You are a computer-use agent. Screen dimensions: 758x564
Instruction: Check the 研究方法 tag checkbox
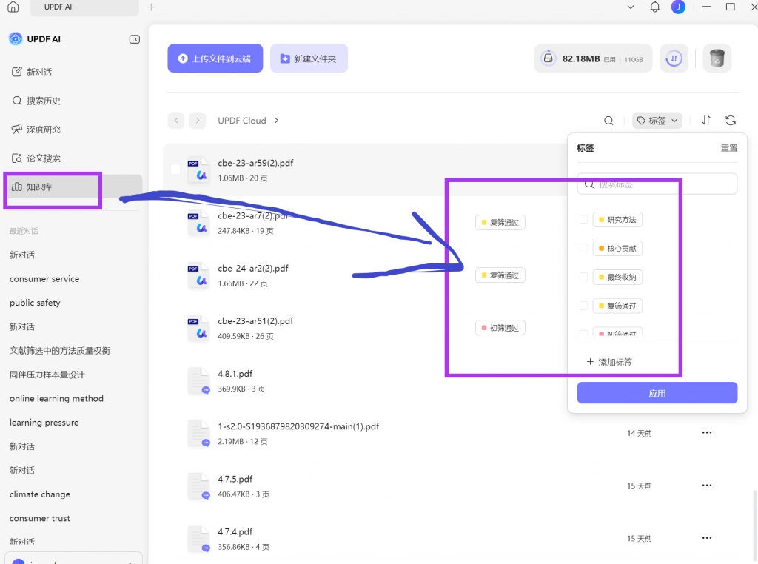click(x=583, y=219)
